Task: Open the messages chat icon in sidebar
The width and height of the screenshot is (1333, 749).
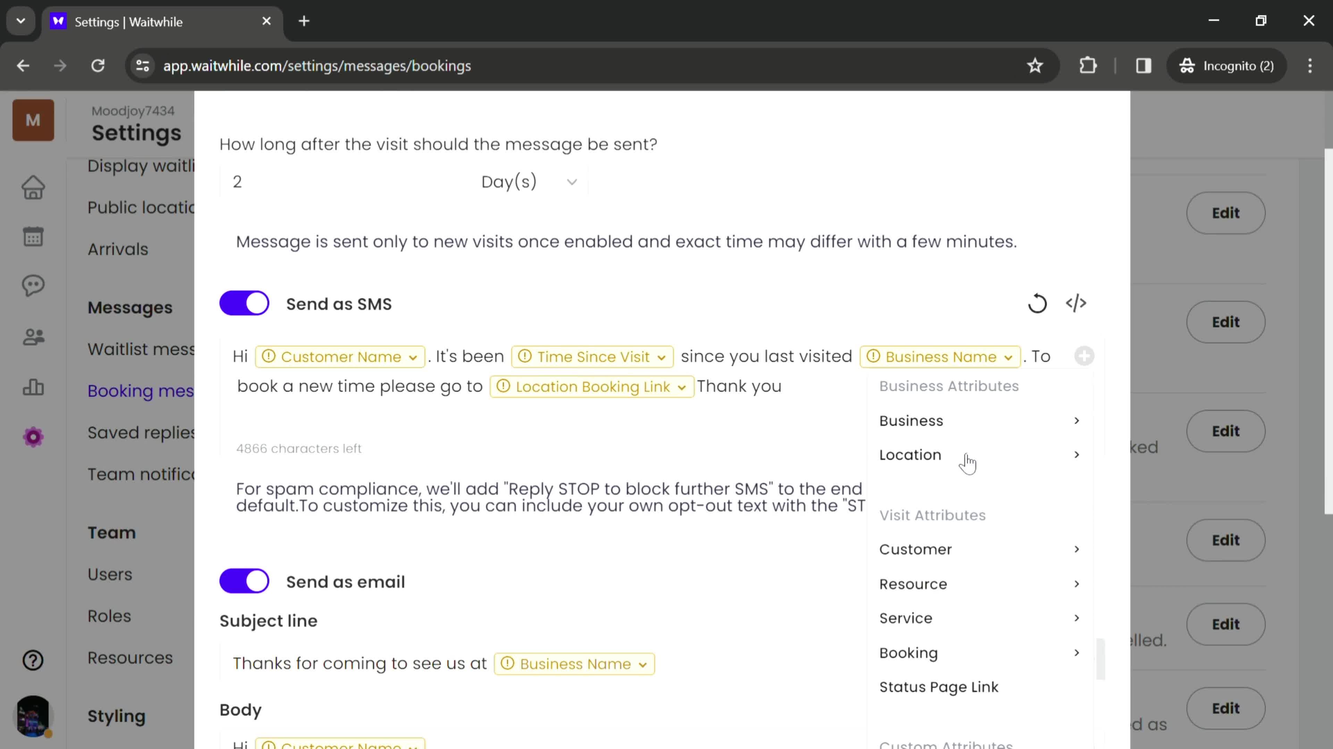Action: [33, 285]
